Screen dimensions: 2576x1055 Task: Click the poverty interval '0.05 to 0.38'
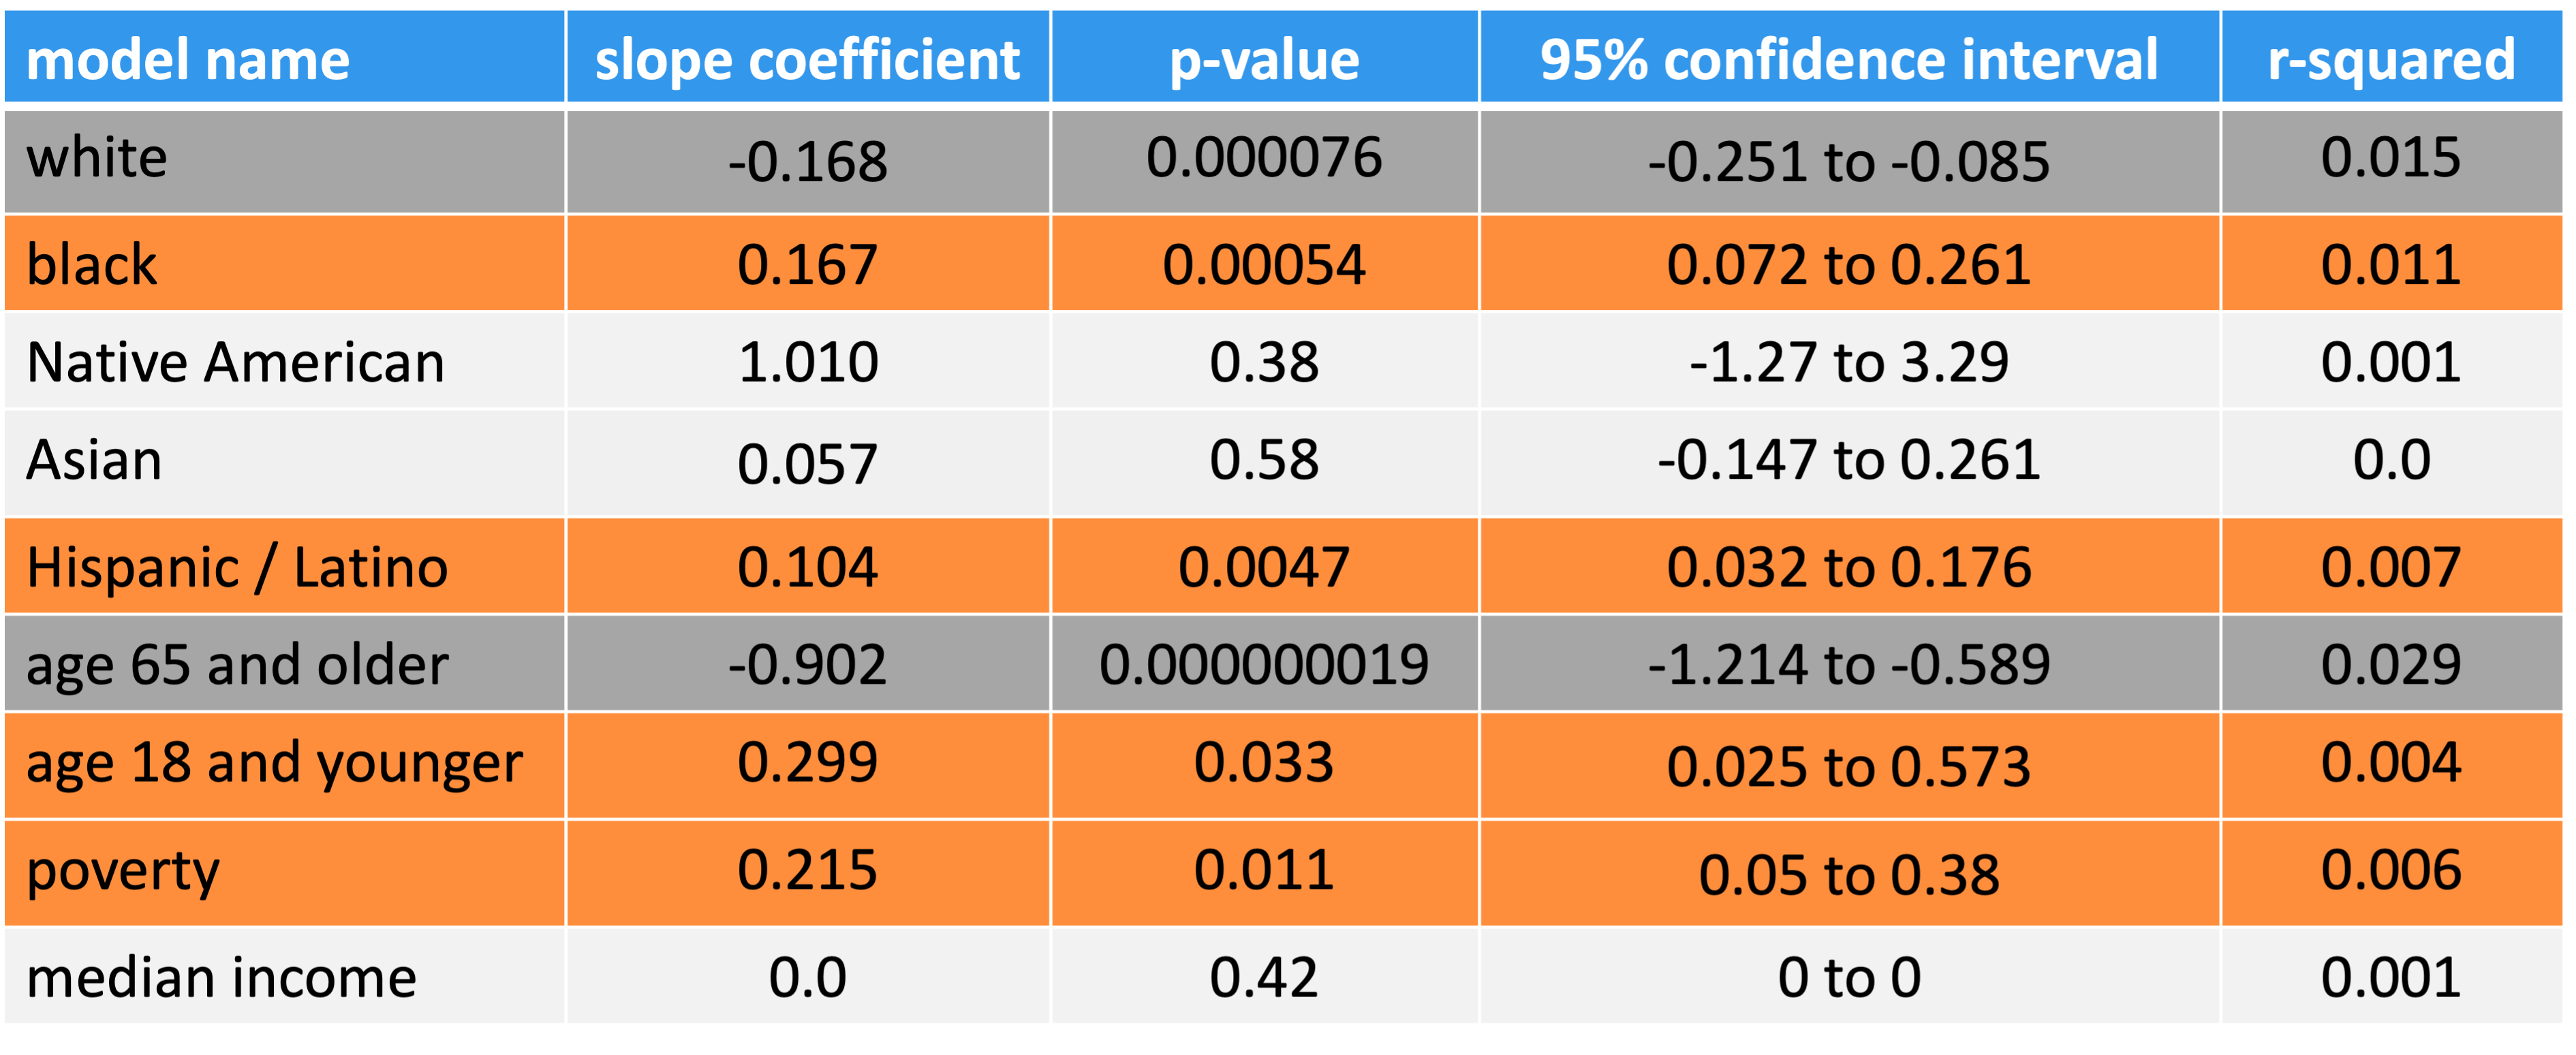(x=1848, y=875)
